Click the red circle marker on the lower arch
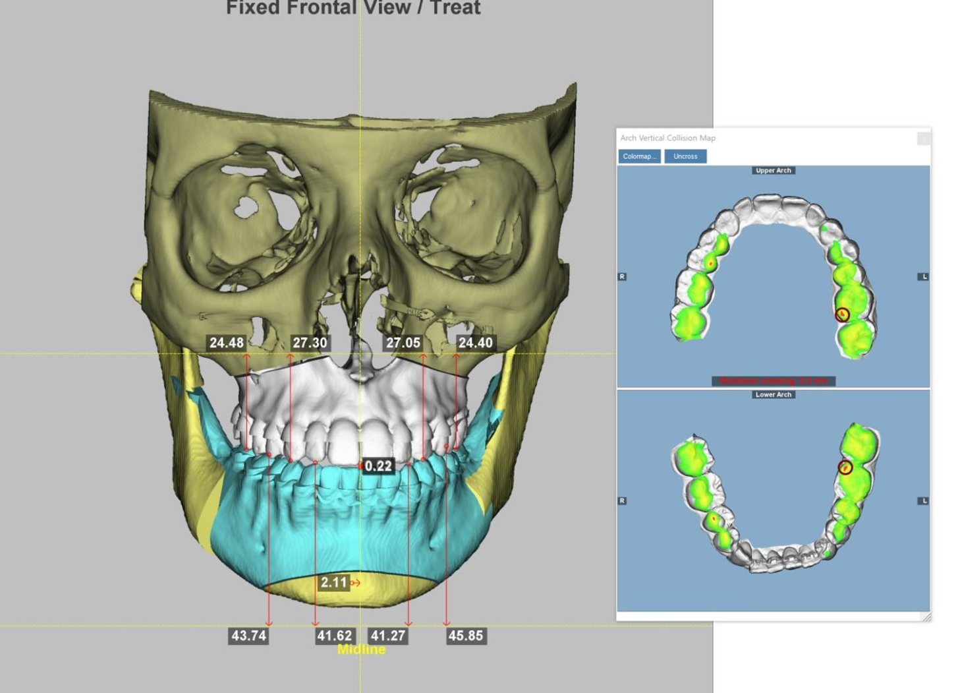956x693 pixels. [845, 467]
